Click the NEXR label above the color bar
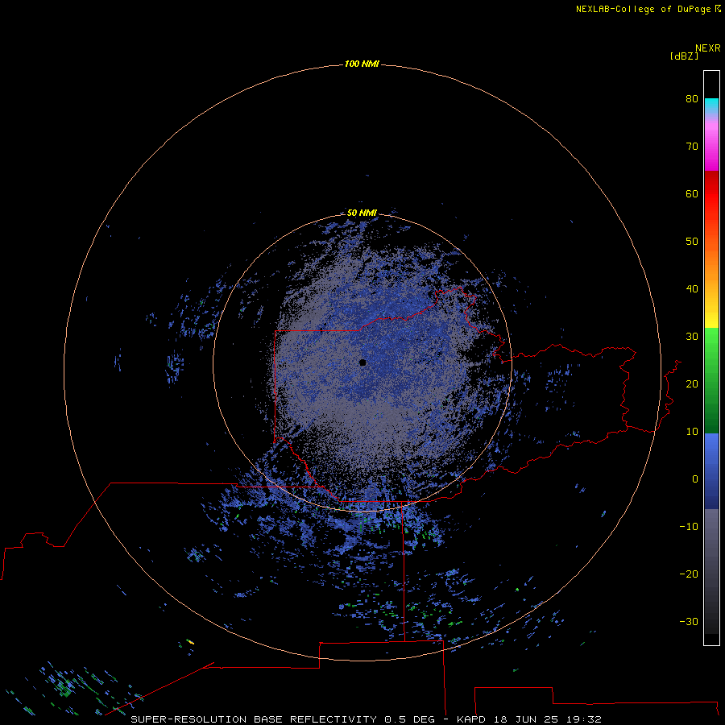Viewport: 725px width, 725px height. [x=707, y=48]
